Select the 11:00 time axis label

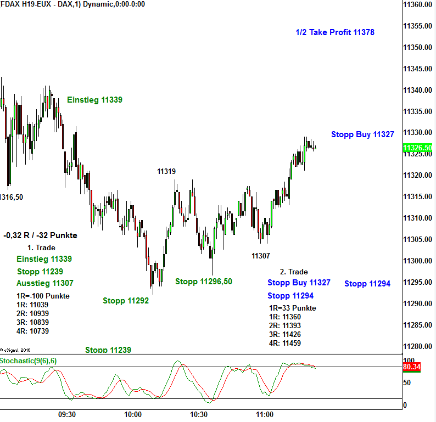[x=265, y=415]
